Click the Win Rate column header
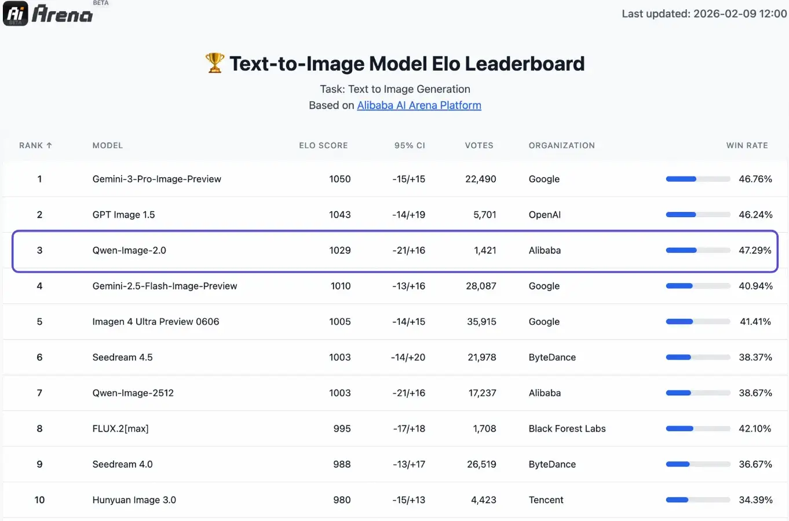The height and width of the screenshot is (521, 789). click(747, 145)
